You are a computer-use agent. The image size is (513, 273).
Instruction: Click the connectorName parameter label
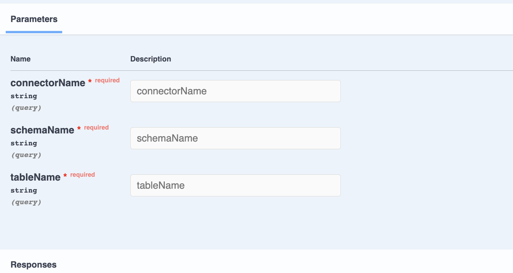(48, 83)
